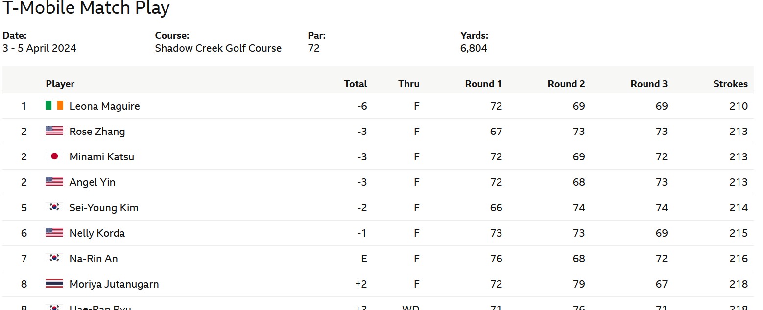Screen dimensions: 763x310
Task: Click the Thru column header
Action: pyautogui.click(x=408, y=84)
